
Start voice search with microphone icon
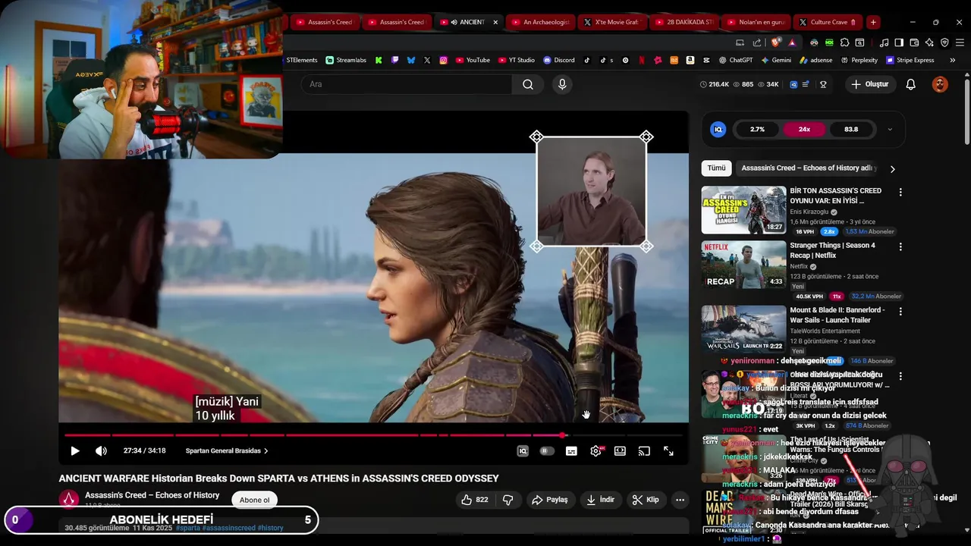pos(562,84)
